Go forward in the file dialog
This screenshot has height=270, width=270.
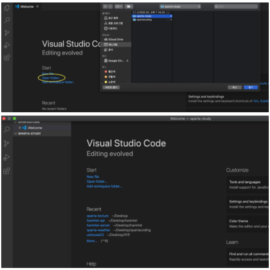pyautogui.click(x=110, y=7)
